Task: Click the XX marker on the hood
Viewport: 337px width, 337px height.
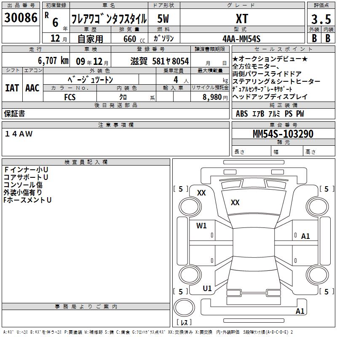Action: tap(235, 203)
